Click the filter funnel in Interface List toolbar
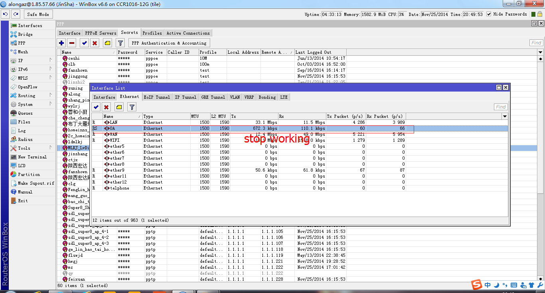Image resolution: width=545 pixels, height=293 pixels. pos(132,107)
